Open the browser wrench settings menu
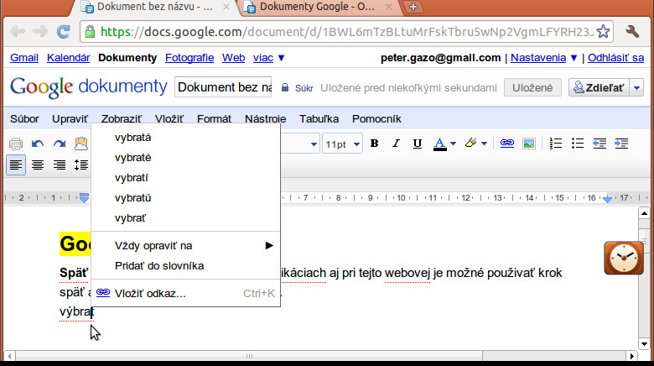The width and height of the screenshot is (654, 366). (x=632, y=31)
